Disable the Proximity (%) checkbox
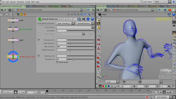This screenshot has height=99, width=176. tap(38, 40)
